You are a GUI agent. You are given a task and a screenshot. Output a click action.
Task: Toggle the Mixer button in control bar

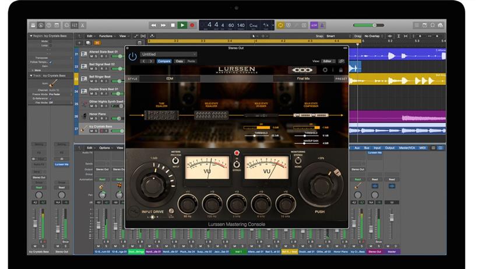pyautogui.click(x=75, y=25)
